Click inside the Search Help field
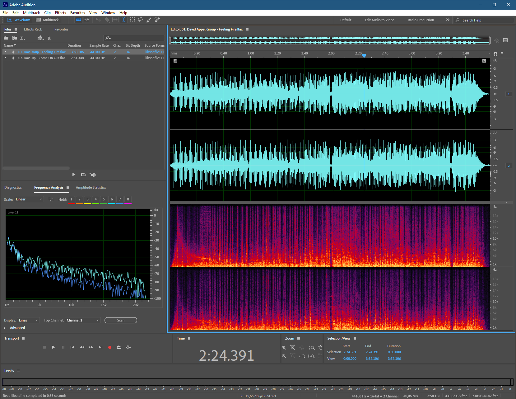The image size is (516, 399). coord(484,20)
